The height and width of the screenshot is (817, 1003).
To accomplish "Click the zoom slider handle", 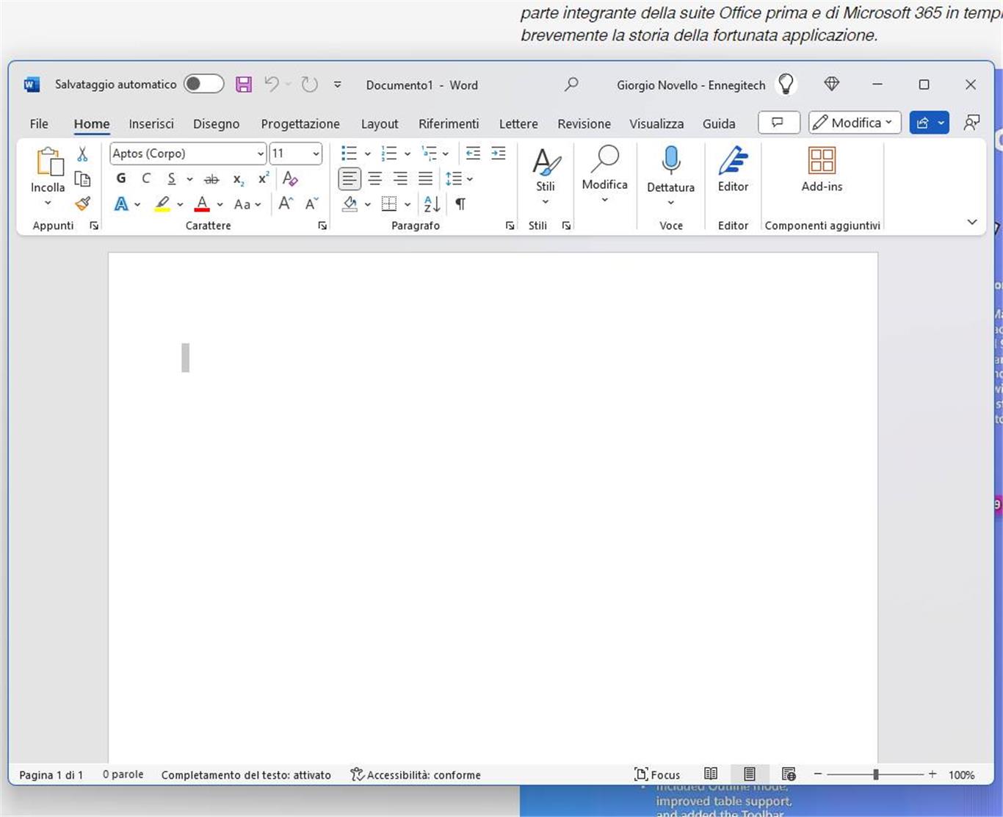I will point(875,774).
